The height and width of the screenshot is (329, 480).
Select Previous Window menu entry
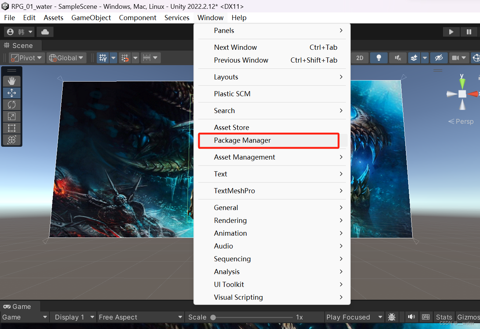272,60
